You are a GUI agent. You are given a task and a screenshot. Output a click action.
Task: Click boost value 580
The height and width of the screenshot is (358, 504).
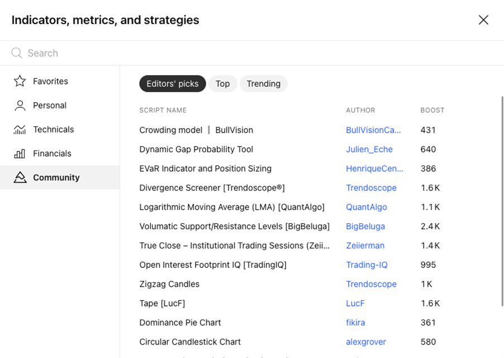[428, 342]
